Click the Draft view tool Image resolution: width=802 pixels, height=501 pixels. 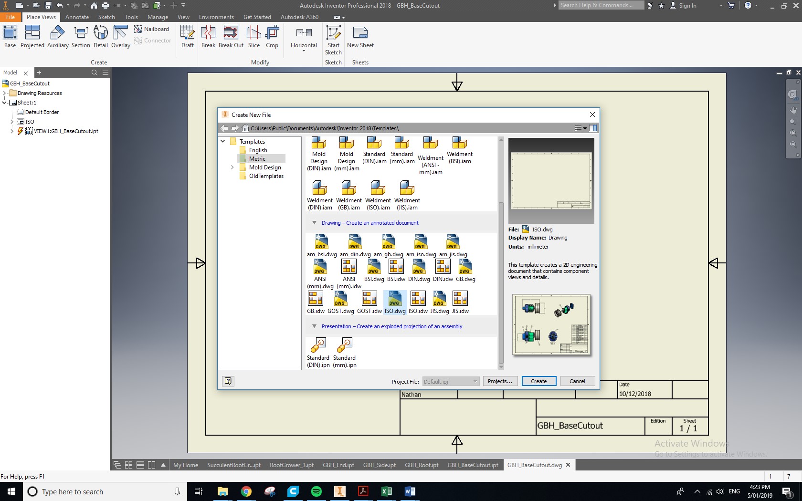[188, 37]
